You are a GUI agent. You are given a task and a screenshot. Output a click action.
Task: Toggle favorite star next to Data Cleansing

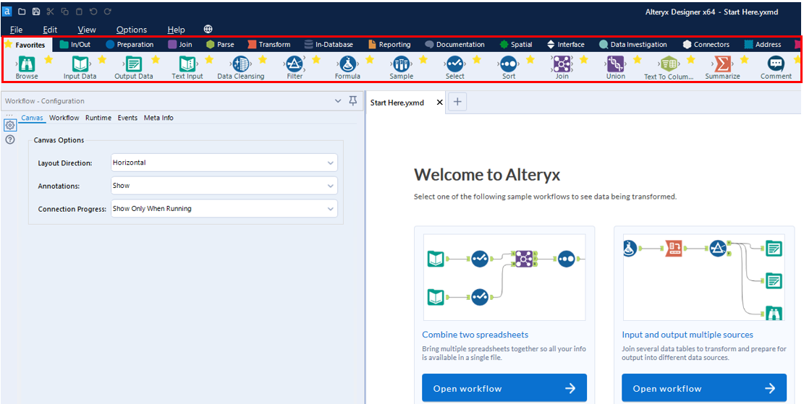tap(263, 59)
